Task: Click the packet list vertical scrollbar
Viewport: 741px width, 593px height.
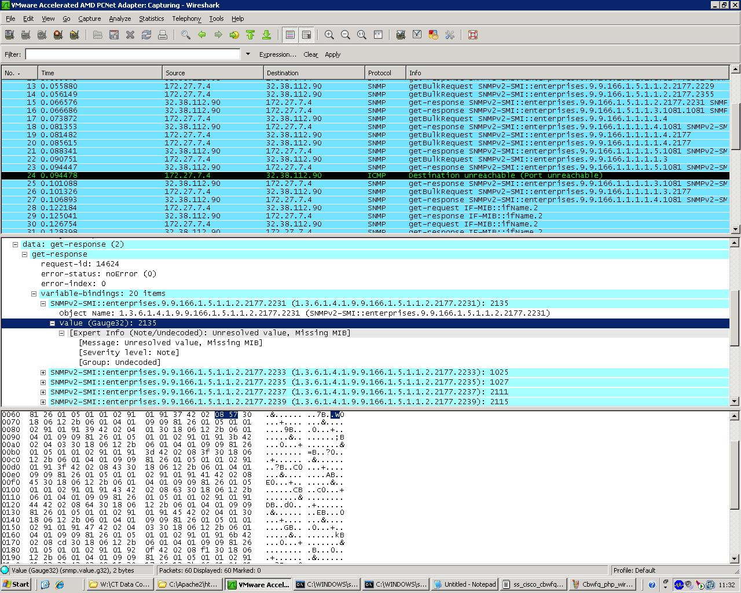Action: click(x=735, y=149)
